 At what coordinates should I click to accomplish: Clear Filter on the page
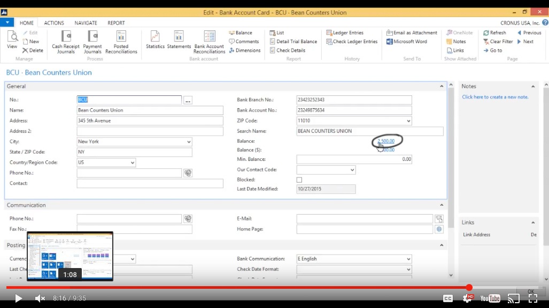498,42
